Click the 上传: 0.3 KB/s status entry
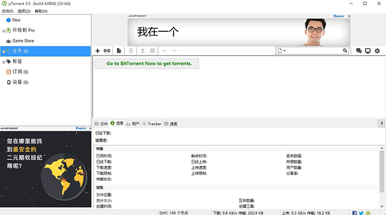 (306, 213)
